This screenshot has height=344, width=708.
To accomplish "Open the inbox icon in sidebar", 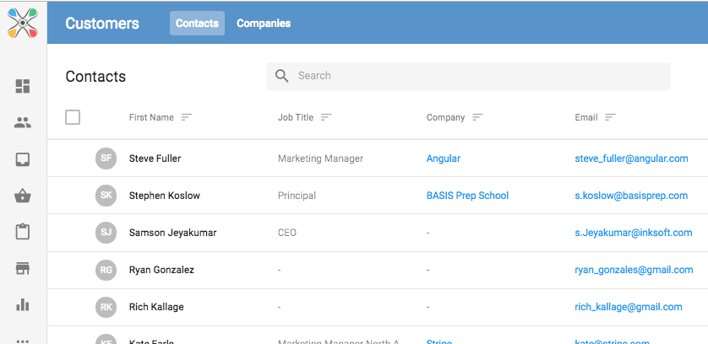I will (x=23, y=159).
